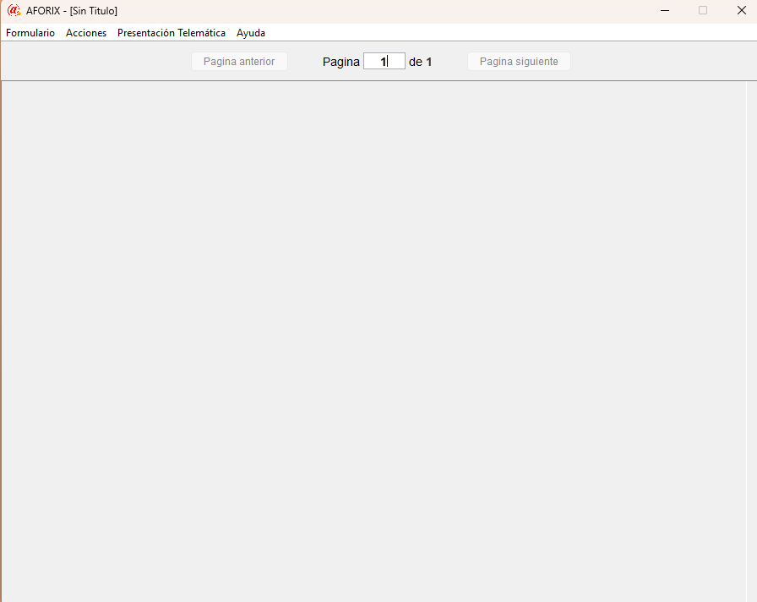Open the Formulario menu
The image size is (757, 602).
(30, 33)
